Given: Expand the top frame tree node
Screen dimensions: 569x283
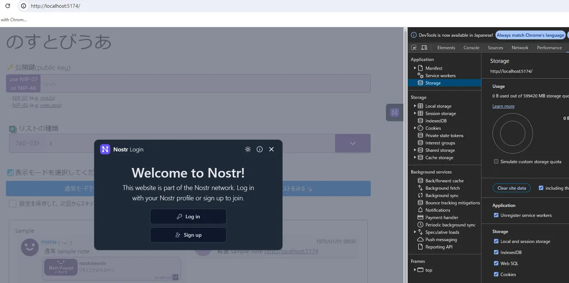Looking at the screenshot, I should pos(415,270).
